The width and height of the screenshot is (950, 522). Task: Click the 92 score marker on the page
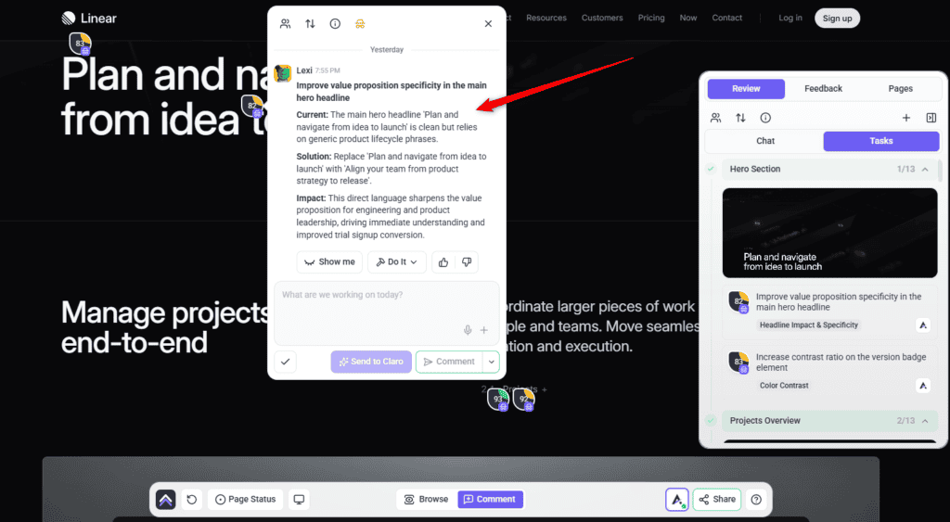tap(524, 400)
